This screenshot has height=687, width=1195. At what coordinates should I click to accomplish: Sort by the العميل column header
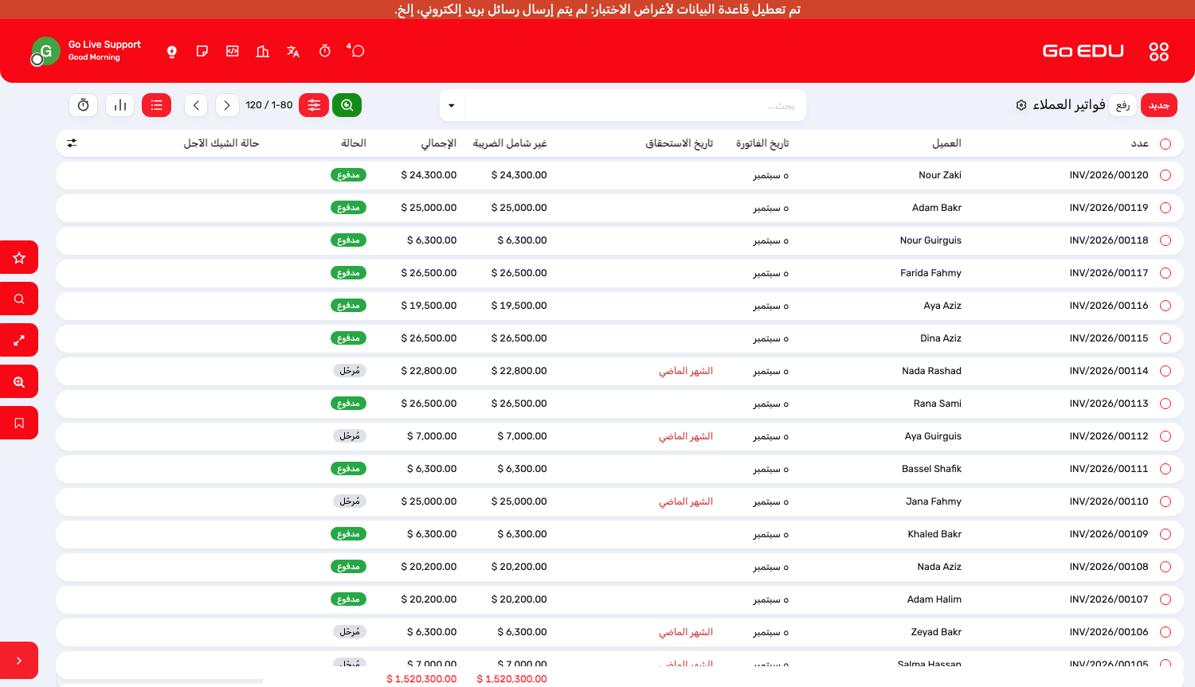[946, 143]
